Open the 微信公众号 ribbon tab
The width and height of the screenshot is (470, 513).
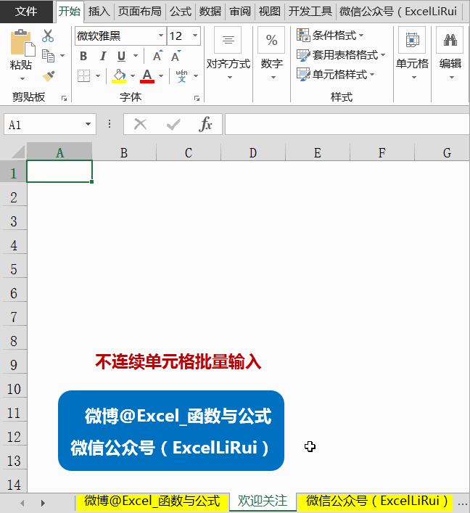coord(398,12)
